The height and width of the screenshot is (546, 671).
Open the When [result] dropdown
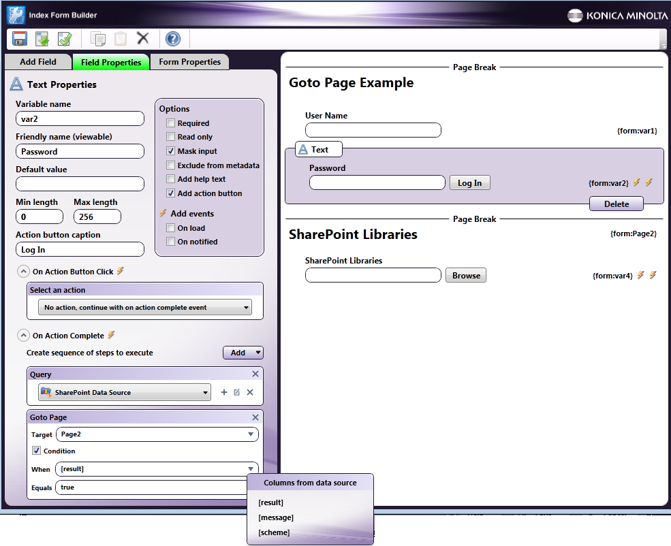[157, 469]
